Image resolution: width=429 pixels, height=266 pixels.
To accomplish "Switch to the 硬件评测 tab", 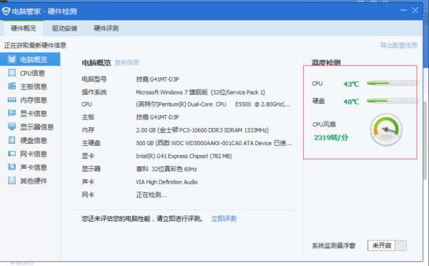I will (x=106, y=28).
